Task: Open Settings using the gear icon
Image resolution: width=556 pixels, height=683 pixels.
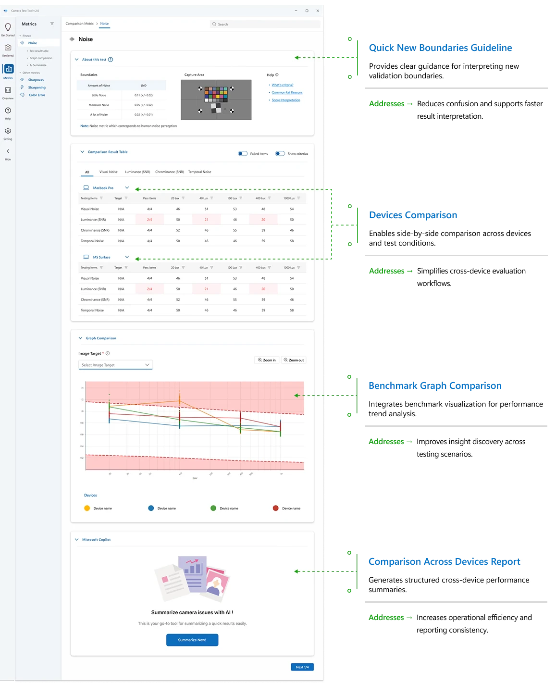Action: coord(8,131)
